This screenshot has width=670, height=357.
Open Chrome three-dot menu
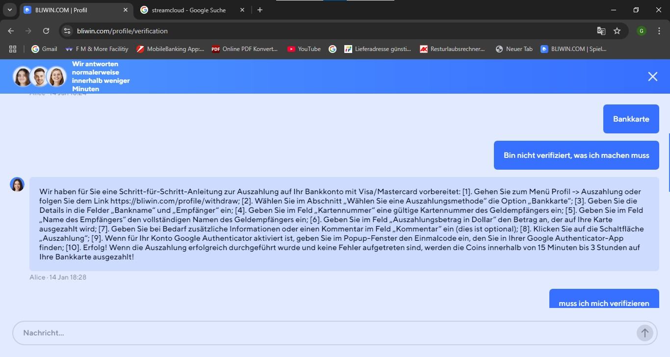(x=659, y=31)
